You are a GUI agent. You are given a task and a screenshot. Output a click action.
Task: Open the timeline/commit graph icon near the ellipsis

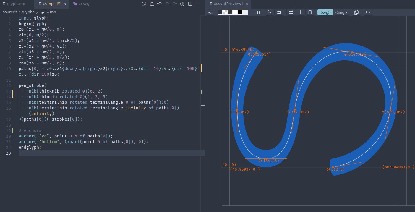pos(182,4)
